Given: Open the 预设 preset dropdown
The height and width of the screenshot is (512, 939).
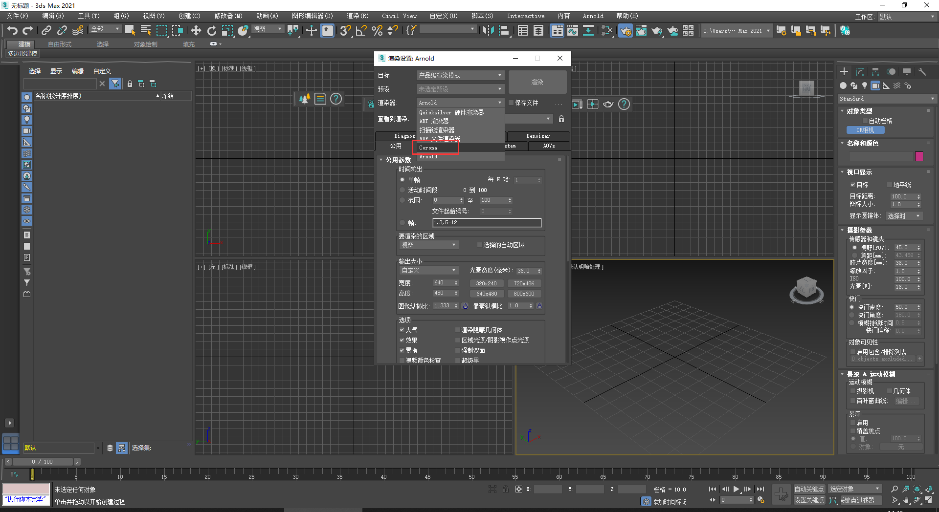Looking at the screenshot, I should [x=460, y=89].
